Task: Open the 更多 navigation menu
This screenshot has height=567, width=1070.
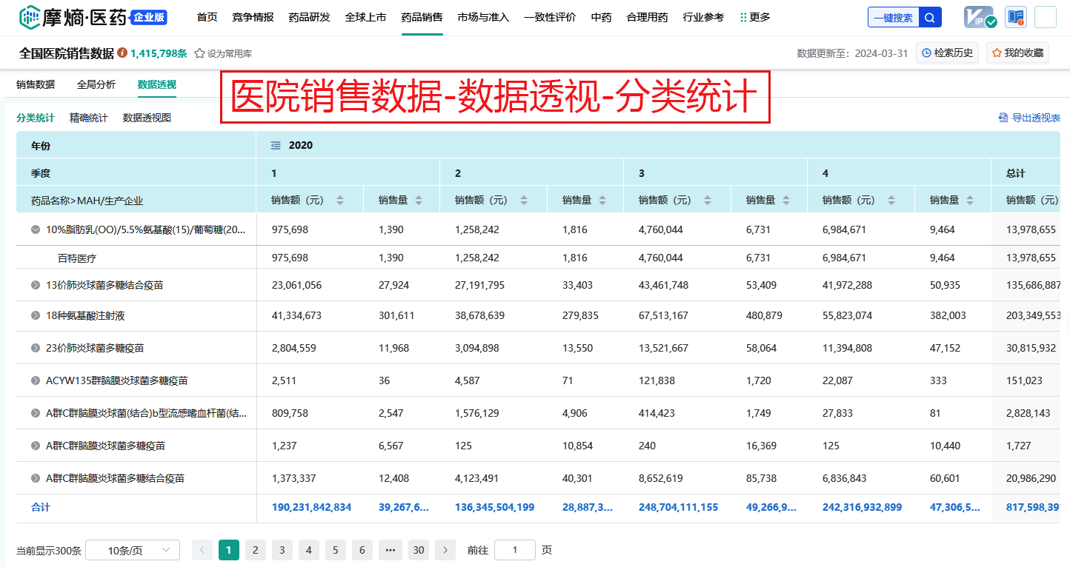Action: click(755, 17)
